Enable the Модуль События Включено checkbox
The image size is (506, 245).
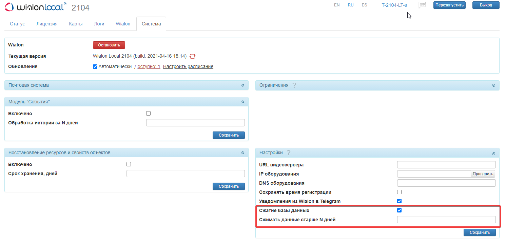coord(148,114)
